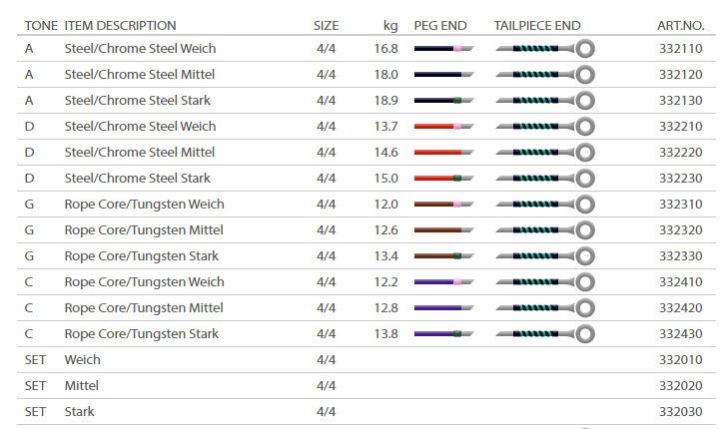Screen dimensions: 728x429
Task: Click the red peg end in the D Weich row
Action: pyautogui.click(x=442, y=127)
